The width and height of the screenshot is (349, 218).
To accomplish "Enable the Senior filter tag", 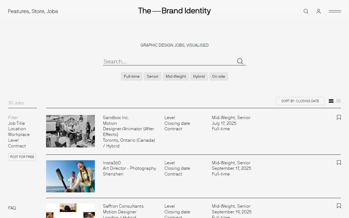I will point(152,76).
